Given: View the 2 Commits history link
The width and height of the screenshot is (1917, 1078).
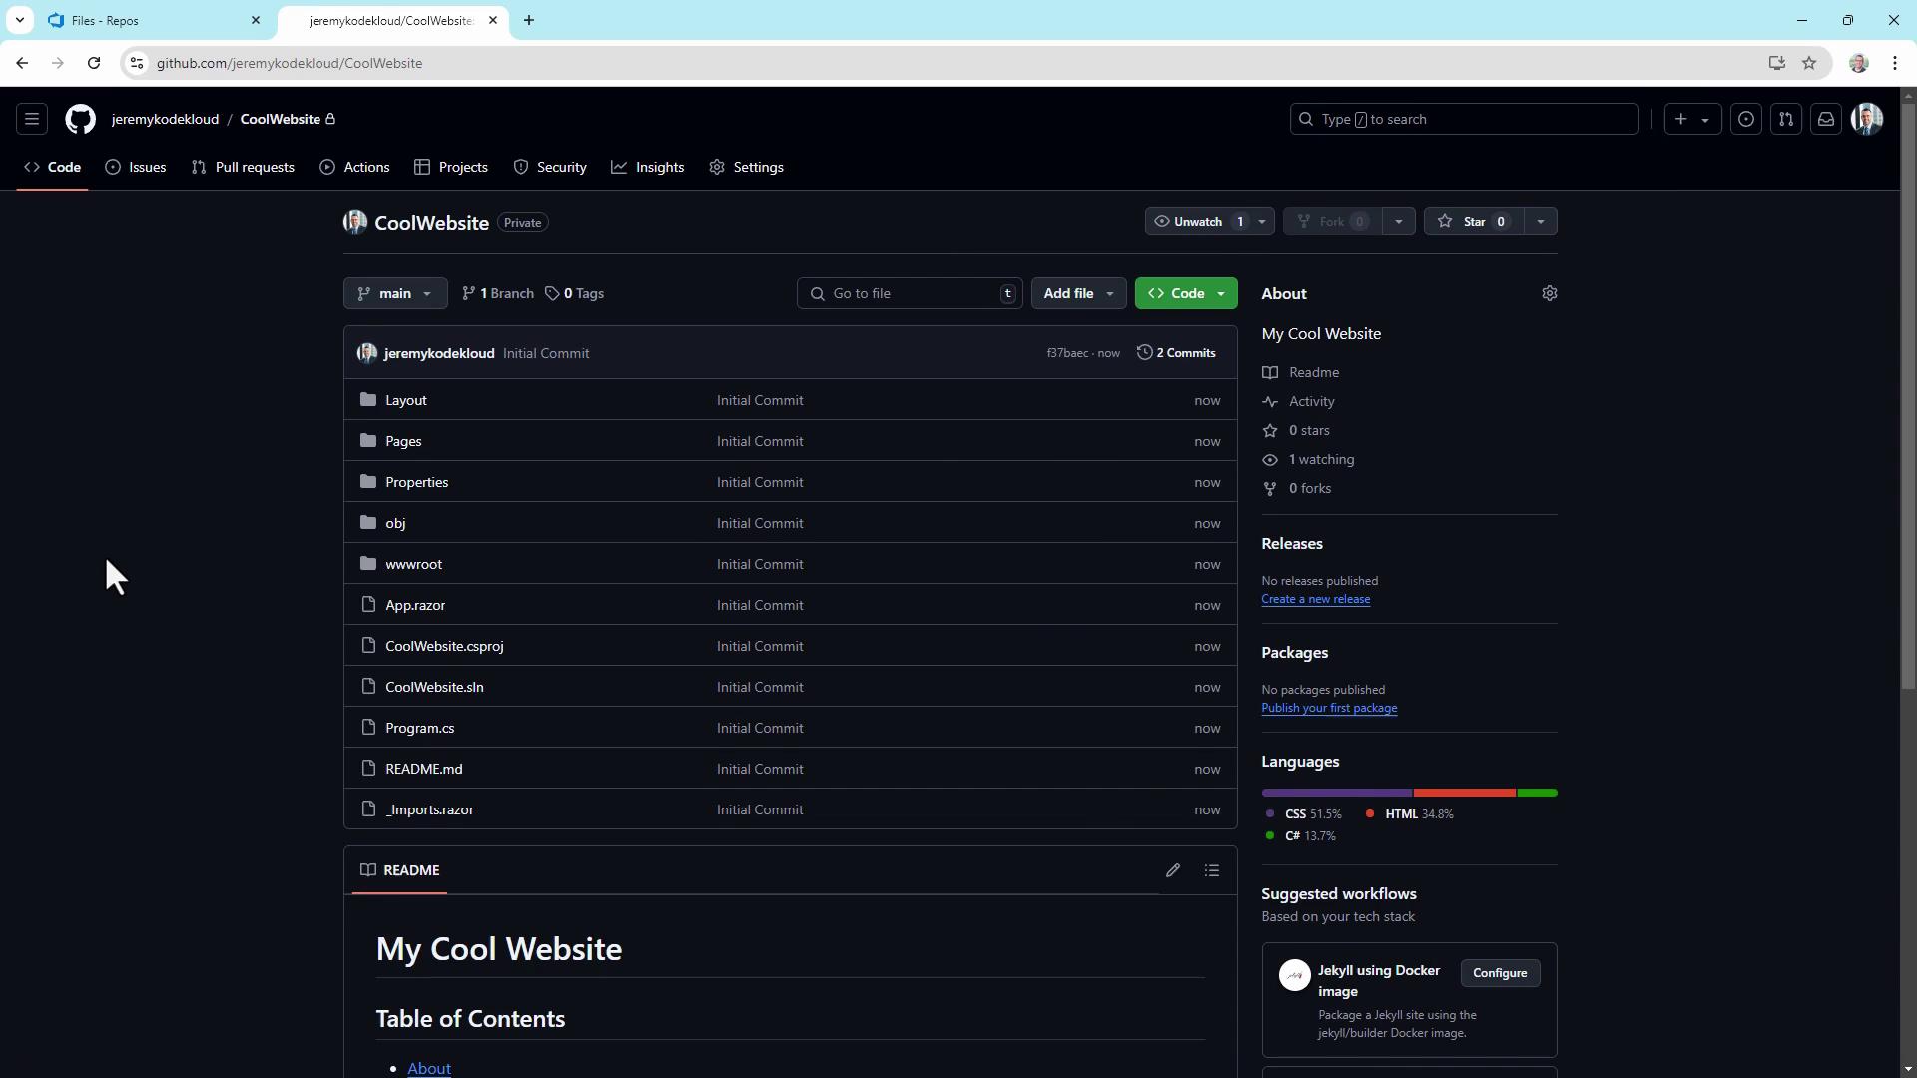Looking at the screenshot, I should click(1176, 353).
